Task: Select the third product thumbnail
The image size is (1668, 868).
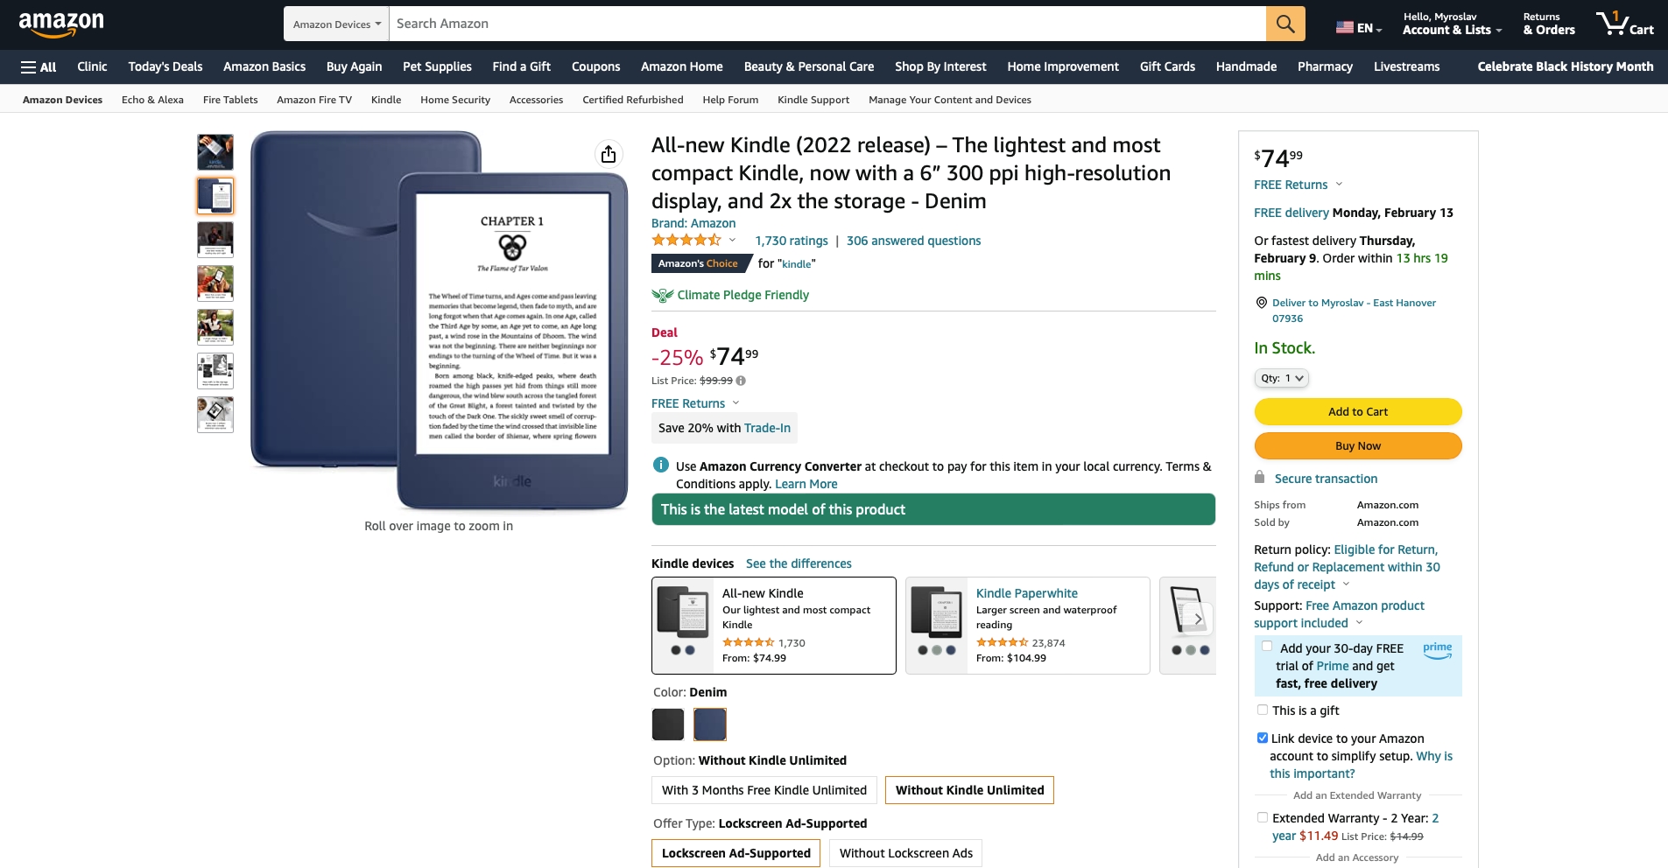Action: [215, 240]
